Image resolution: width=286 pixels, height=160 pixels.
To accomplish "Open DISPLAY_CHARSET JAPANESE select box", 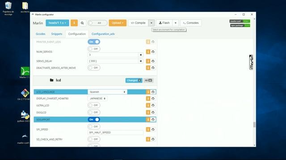I will [x=97, y=99].
